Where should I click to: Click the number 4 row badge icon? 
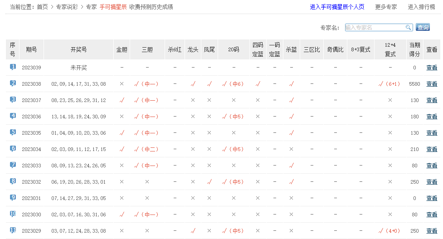click(x=13, y=116)
